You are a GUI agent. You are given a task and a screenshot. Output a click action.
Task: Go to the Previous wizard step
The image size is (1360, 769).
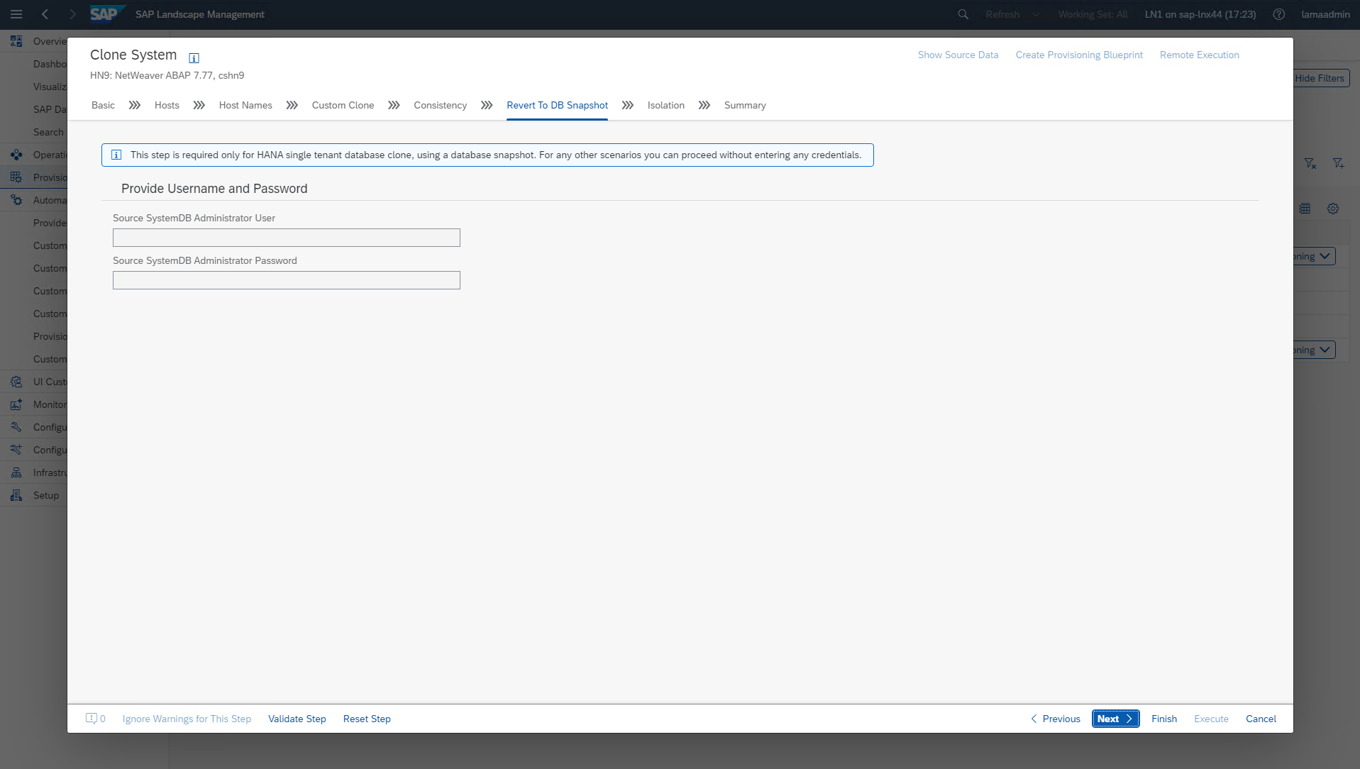pos(1055,719)
